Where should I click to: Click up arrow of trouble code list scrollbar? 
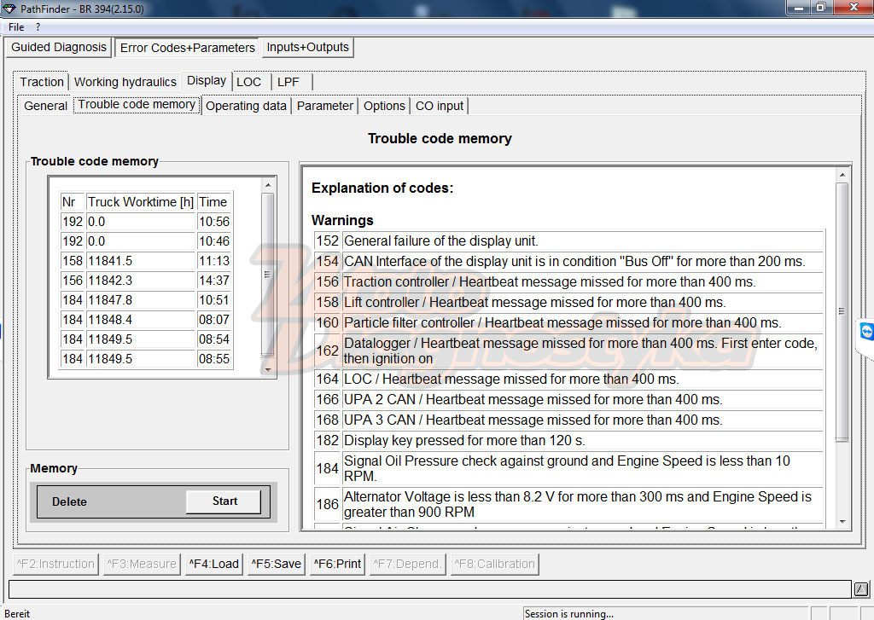[268, 184]
